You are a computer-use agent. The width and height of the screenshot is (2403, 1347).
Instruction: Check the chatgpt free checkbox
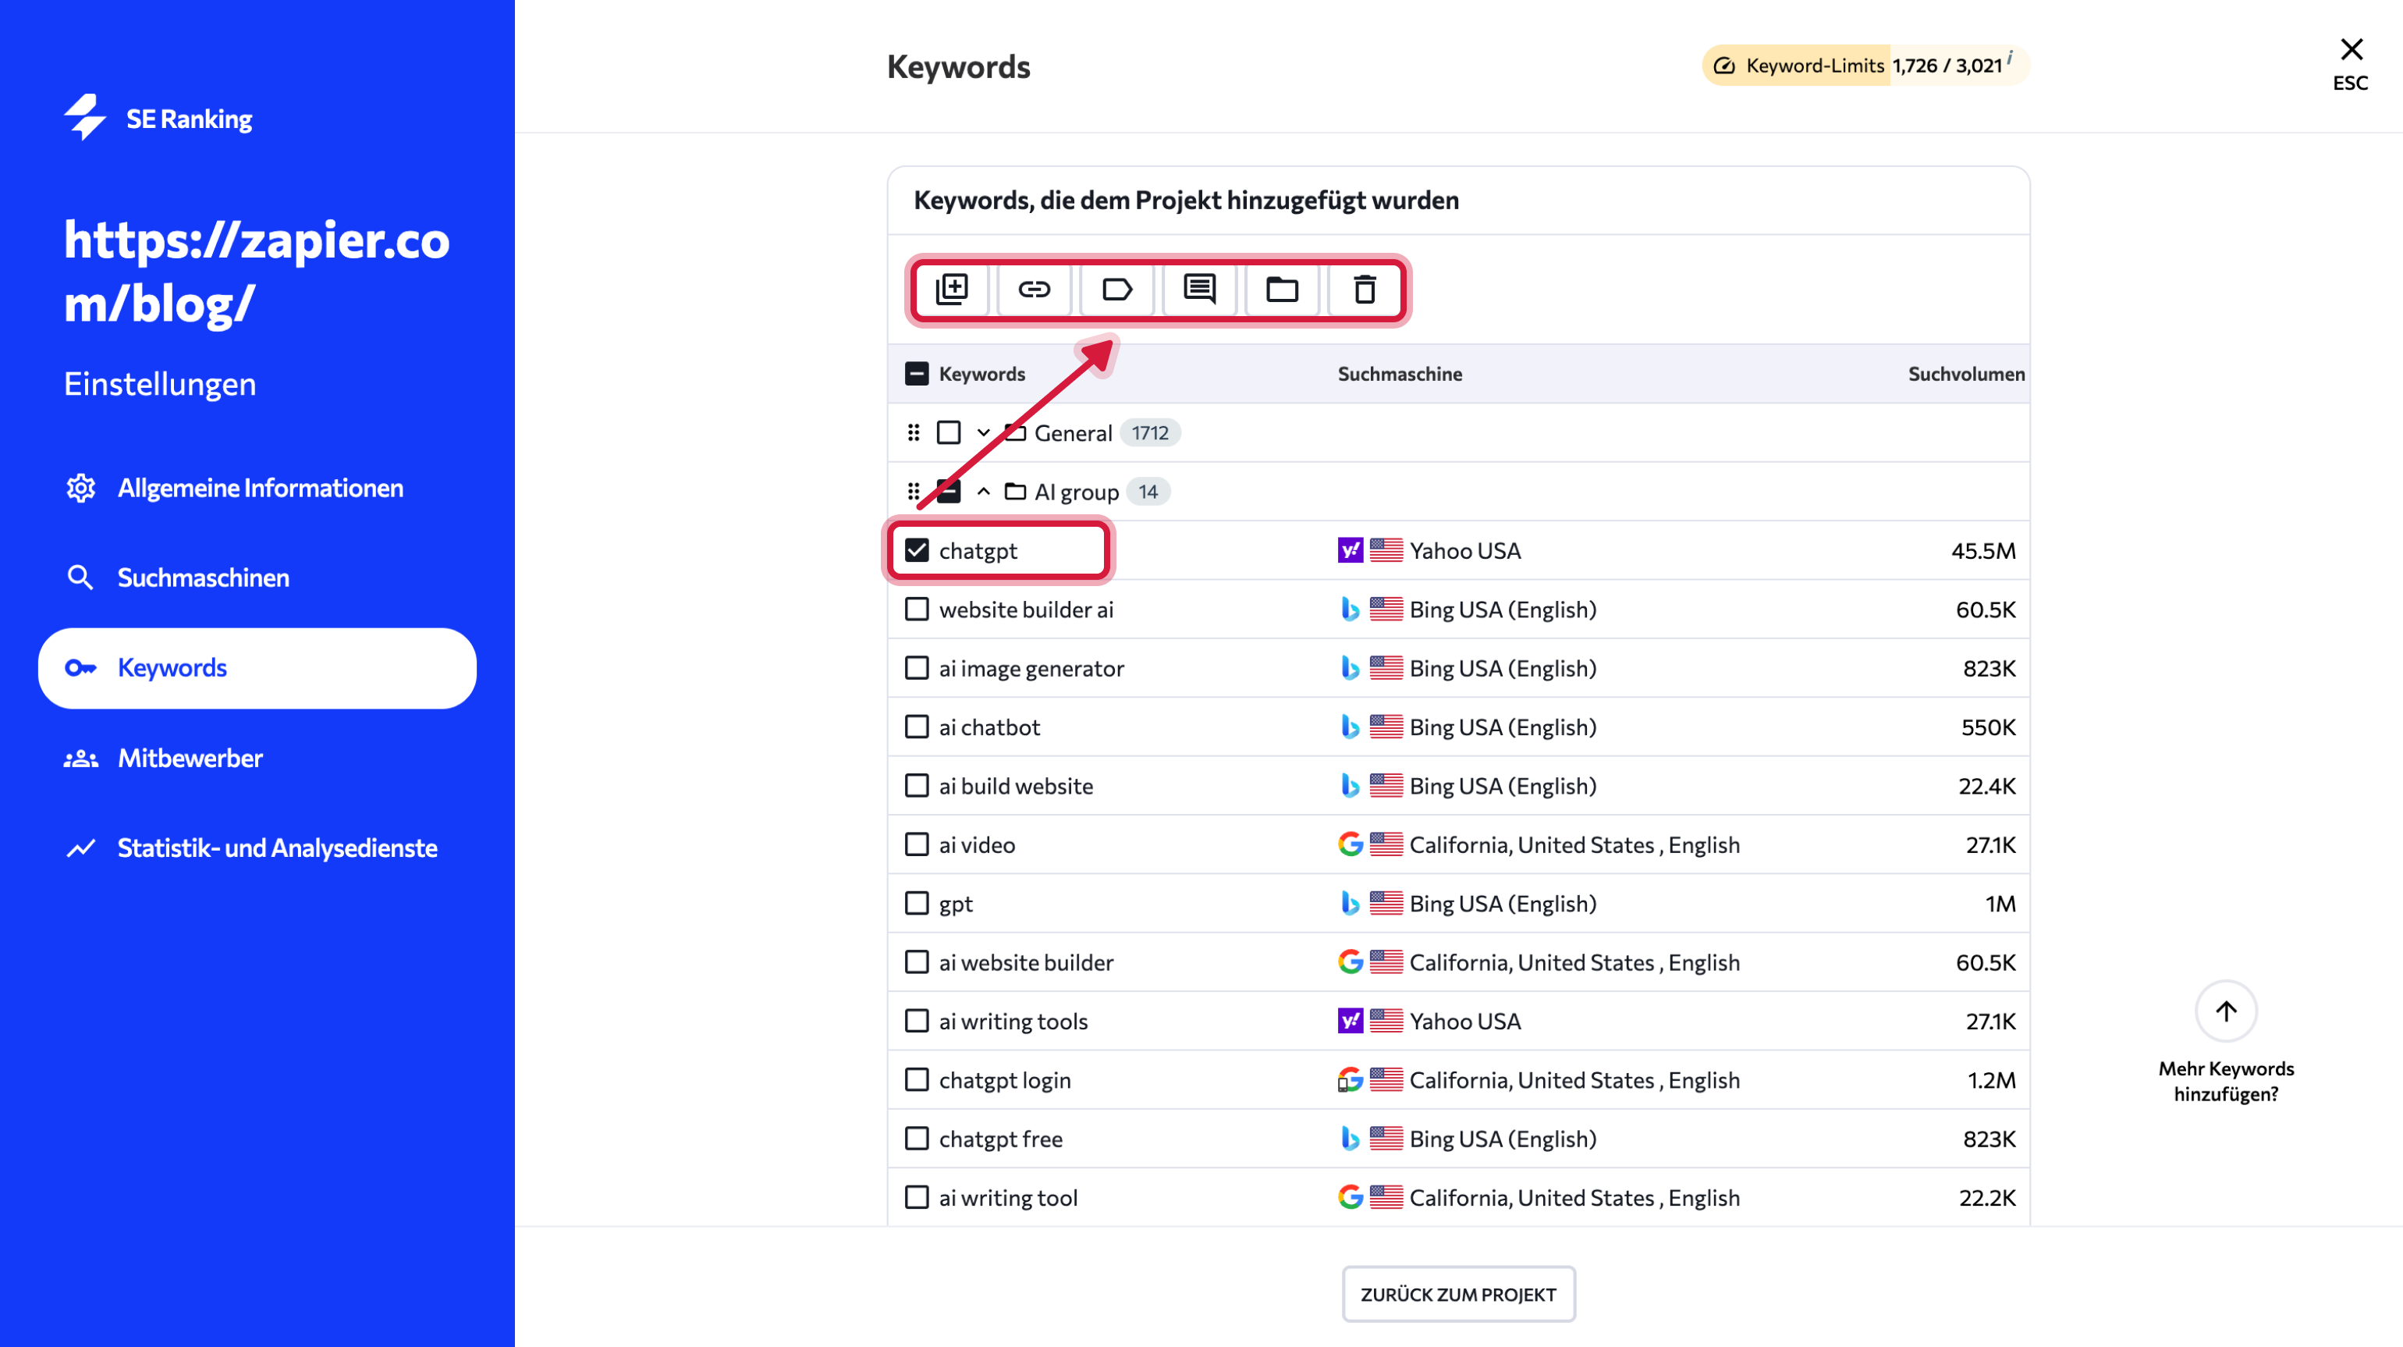(x=917, y=1138)
